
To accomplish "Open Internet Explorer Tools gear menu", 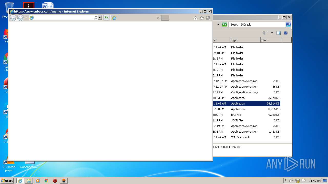I will [x=208, y=18].
